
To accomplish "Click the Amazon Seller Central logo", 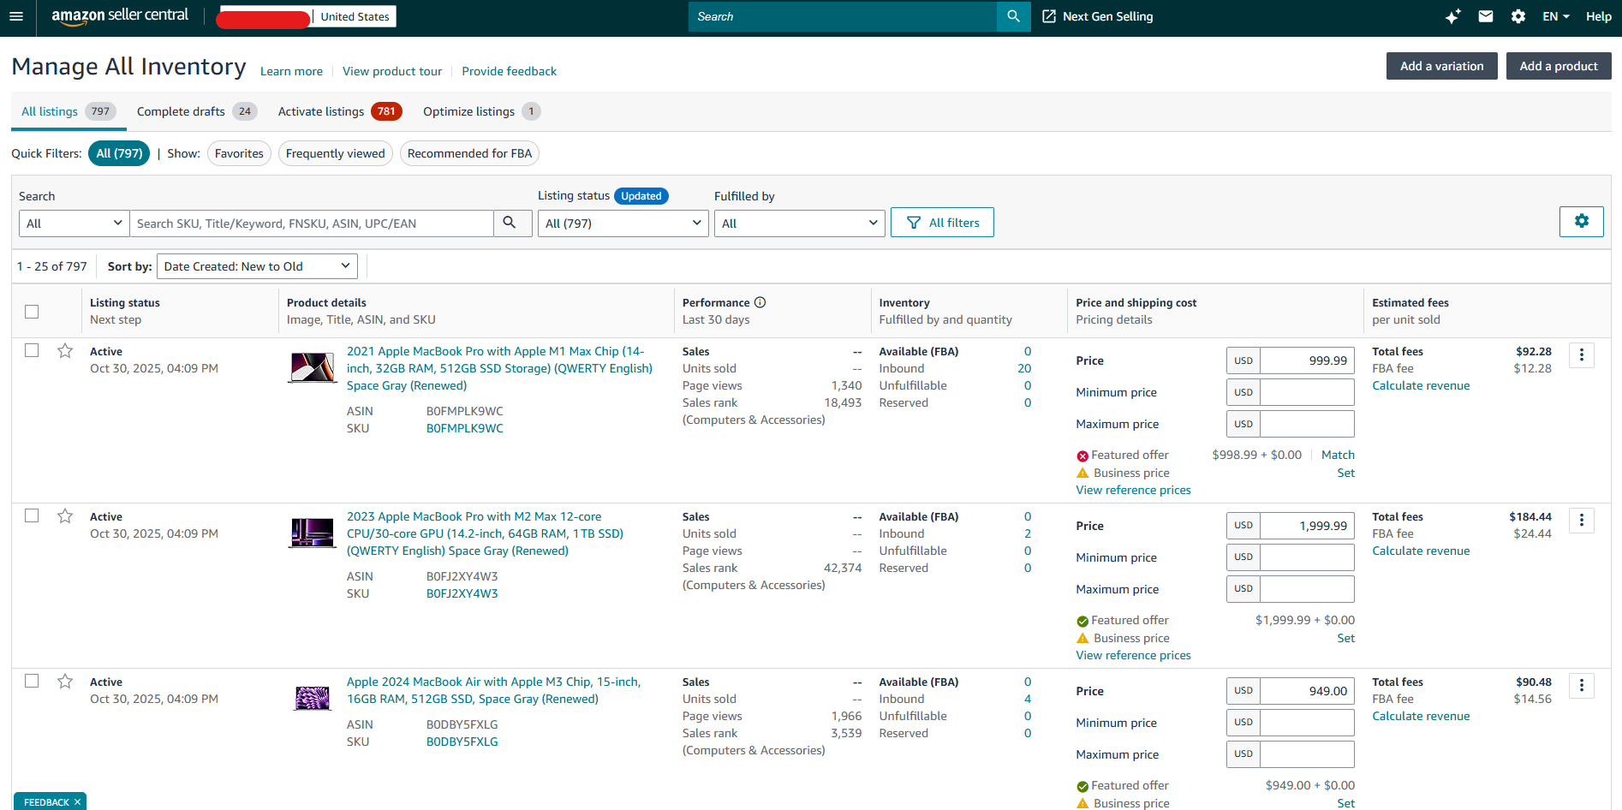I will point(120,16).
